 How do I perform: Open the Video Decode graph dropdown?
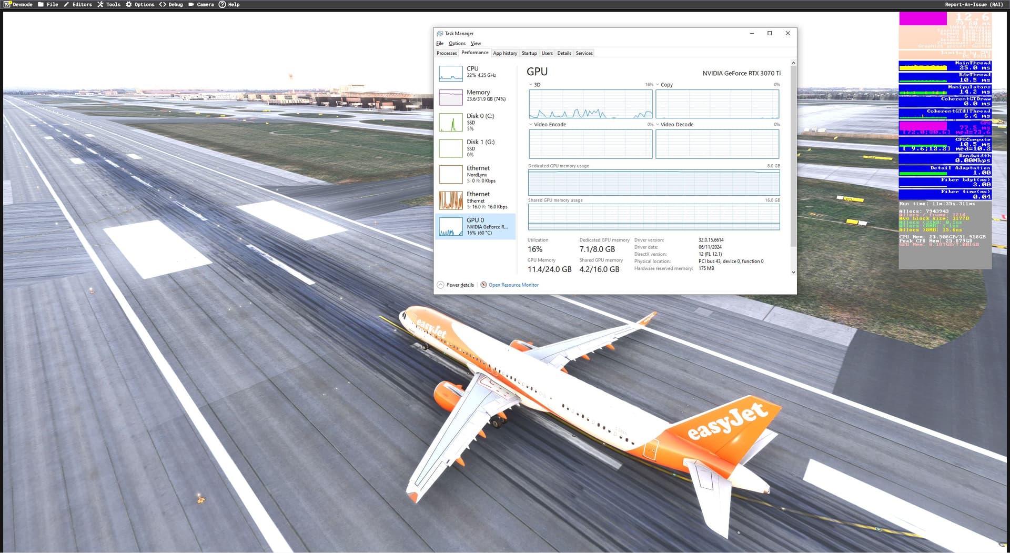[x=658, y=125]
